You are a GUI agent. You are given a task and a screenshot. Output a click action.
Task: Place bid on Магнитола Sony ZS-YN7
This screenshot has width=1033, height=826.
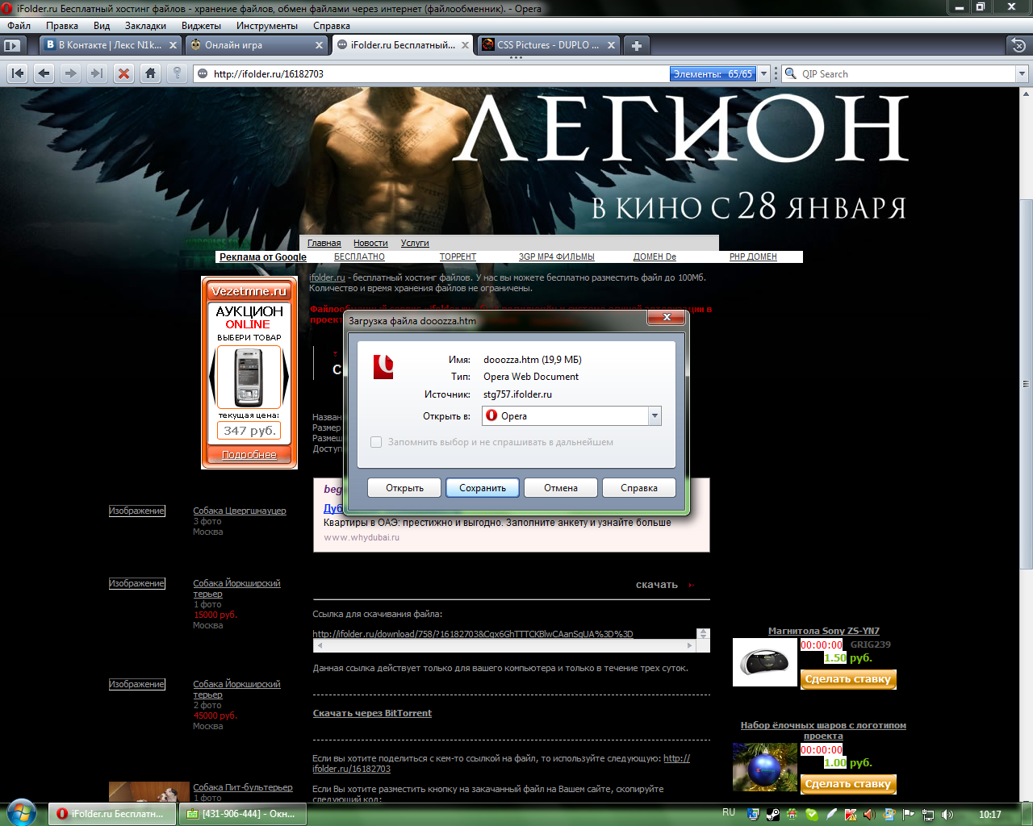point(848,679)
